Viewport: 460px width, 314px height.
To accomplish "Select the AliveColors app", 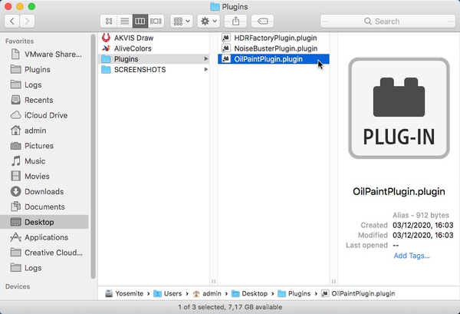I will (x=153, y=48).
